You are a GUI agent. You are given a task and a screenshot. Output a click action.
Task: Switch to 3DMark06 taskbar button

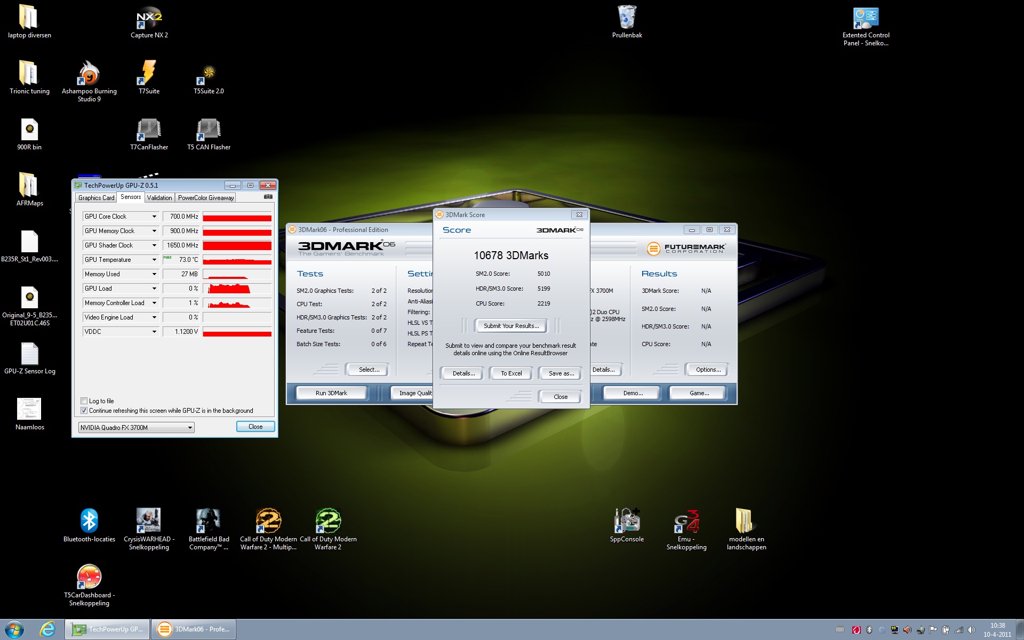point(194,629)
